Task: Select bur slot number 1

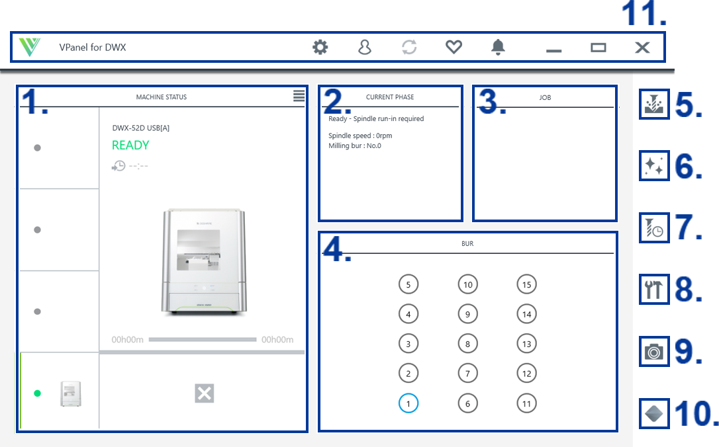Action: point(408,403)
